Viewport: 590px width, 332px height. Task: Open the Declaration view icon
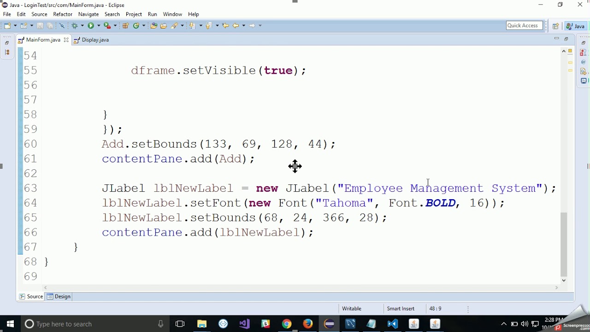click(x=584, y=71)
